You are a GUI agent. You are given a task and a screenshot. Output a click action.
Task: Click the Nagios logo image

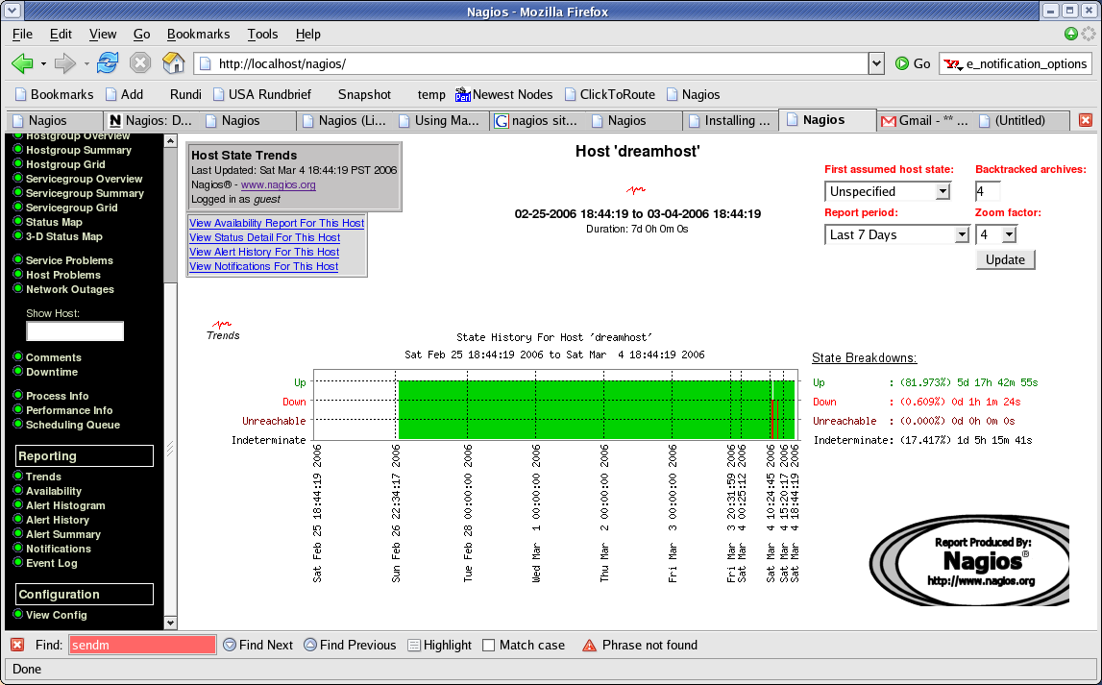[x=969, y=561]
